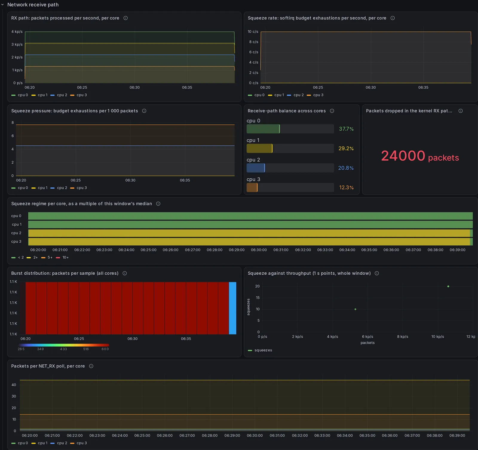Image resolution: width=478 pixels, height=450 pixels.
Task: Open info icon for Packets dropped panel
Action: click(460, 111)
